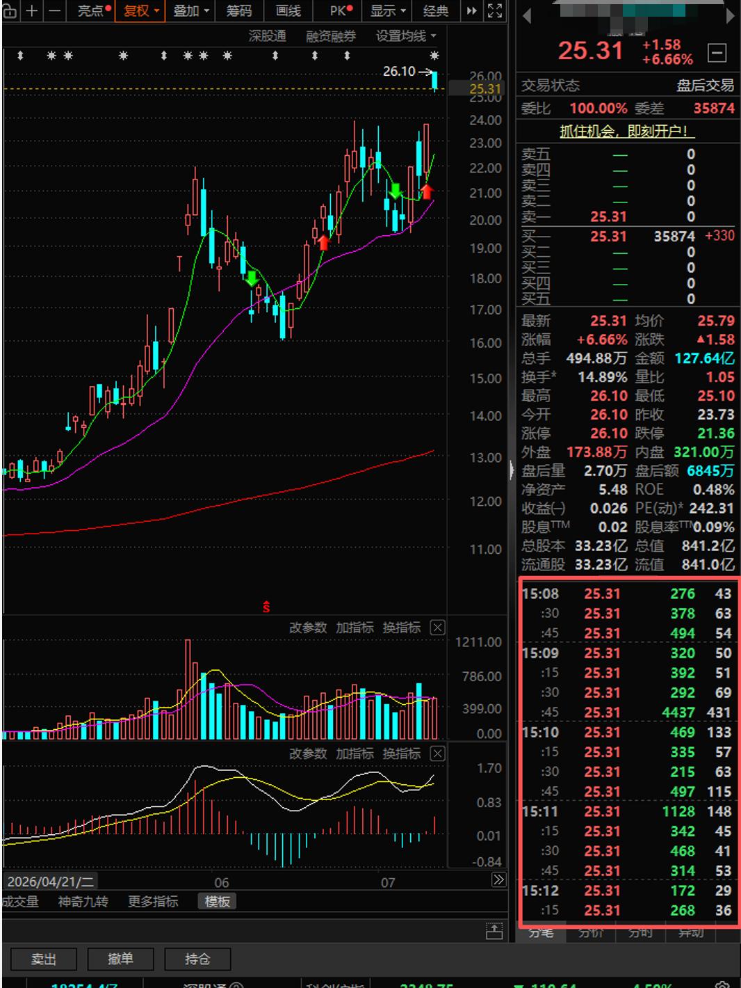
Task: Go to previous stock with left triangle
Action: 526,15
